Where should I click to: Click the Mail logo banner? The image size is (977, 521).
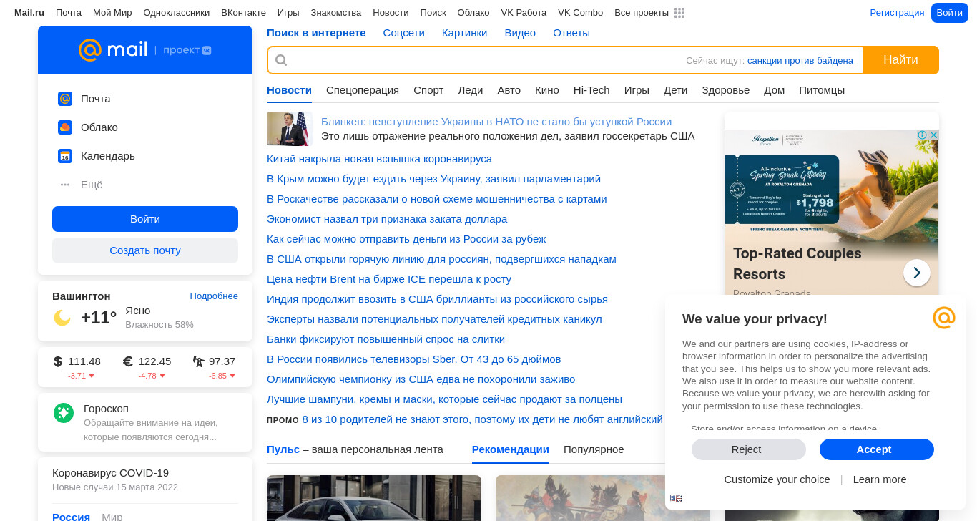pos(145,50)
